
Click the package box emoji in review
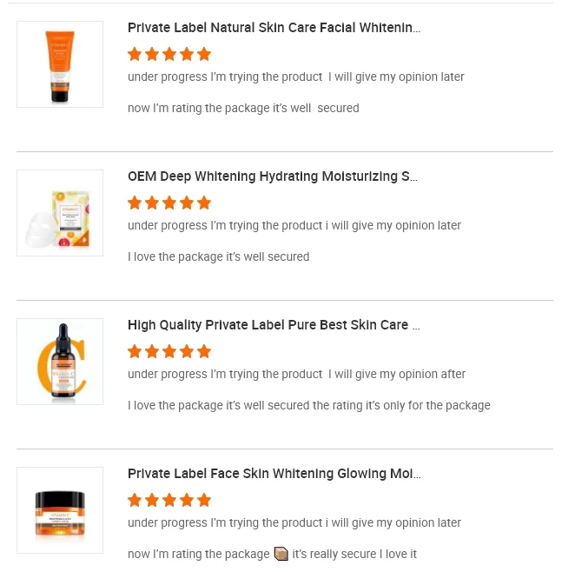click(281, 554)
